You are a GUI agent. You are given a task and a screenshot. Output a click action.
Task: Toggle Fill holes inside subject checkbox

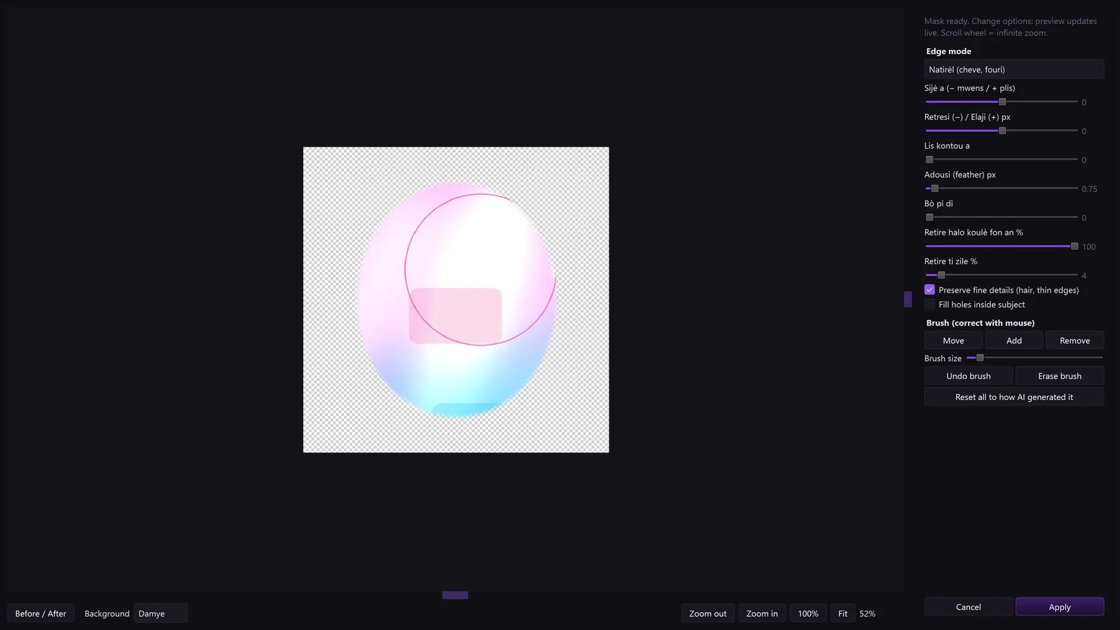[929, 305]
